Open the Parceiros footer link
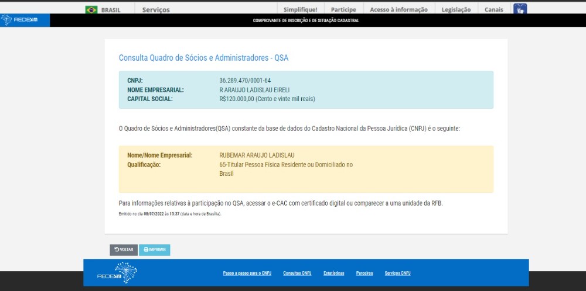Screen dimensions: 586x291 click(364, 273)
